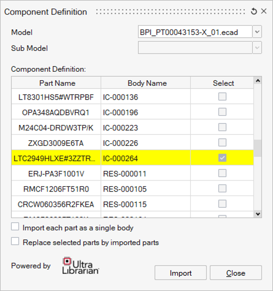Close the Component Definition panel with X
Image resolution: width=273 pixels, height=291 pixels.
coord(264,12)
